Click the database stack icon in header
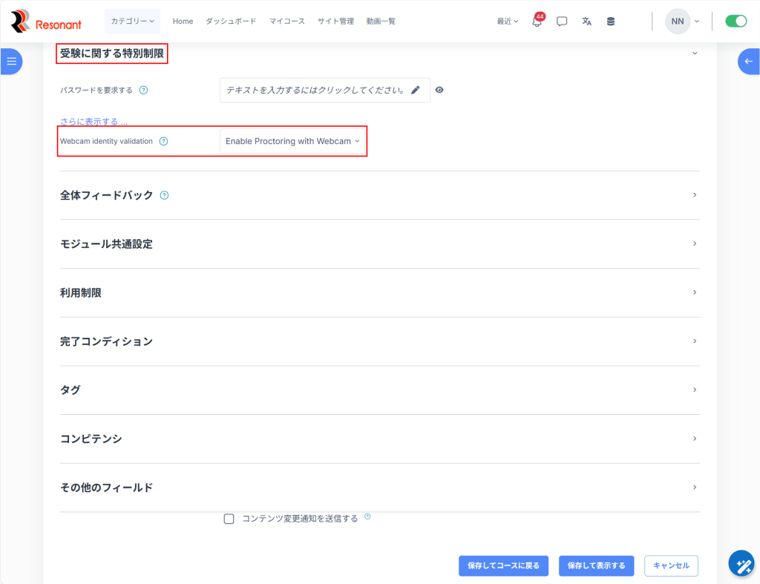The height and width of the screenshot is (584, 760). click(611, 22)
